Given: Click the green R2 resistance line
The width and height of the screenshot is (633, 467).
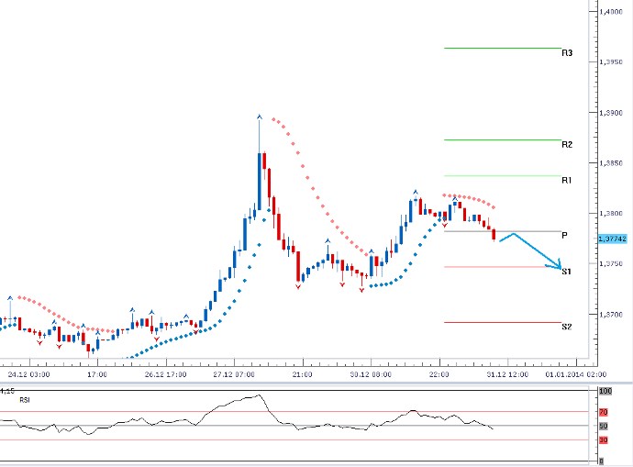Looking at the screenshot, I should 503,140.
